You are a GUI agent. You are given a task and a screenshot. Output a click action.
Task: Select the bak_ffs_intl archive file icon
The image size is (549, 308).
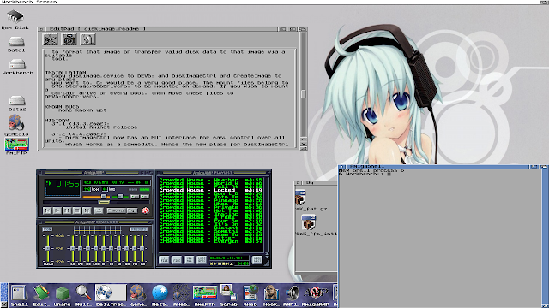tap(309, 222)
